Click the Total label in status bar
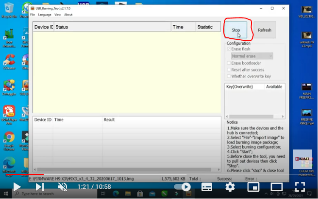Screen dimensions: 318x199 coord(195,179)
